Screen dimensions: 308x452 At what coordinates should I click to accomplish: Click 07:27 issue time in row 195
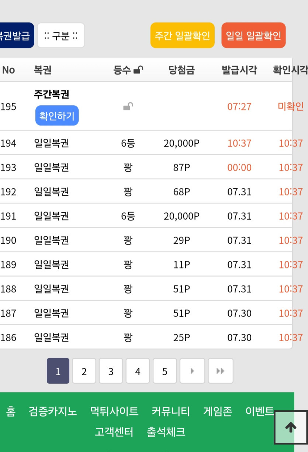pos(239,107)
